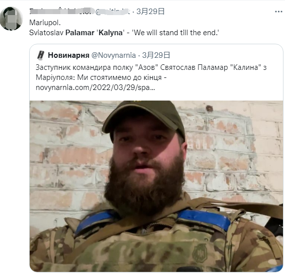Open the quoted tweet's Ukrainian text body

pyautogui.click(x=151, y=77)
